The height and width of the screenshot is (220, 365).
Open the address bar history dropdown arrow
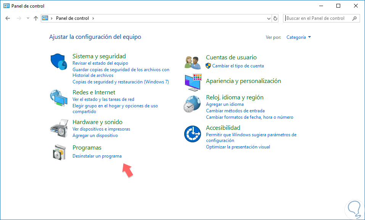click(269, 18)
